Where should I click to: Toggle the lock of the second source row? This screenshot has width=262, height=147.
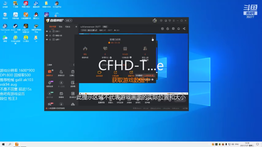pyautogui.click(x=50, y=36)
